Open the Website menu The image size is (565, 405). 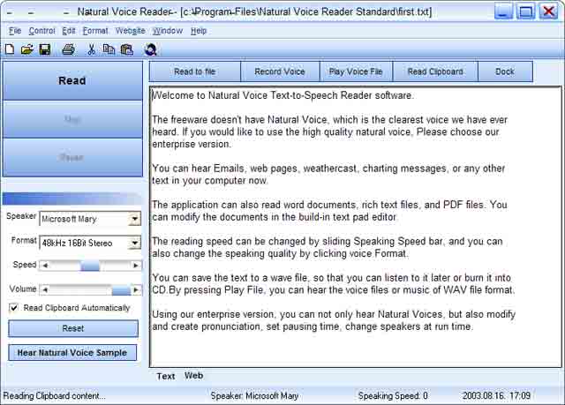[130, 31]
